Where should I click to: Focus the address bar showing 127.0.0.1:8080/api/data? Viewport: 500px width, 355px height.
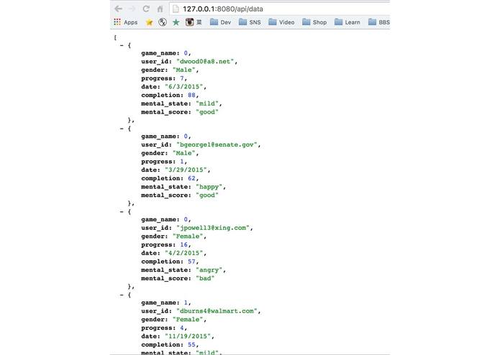(x=280, y=9)
